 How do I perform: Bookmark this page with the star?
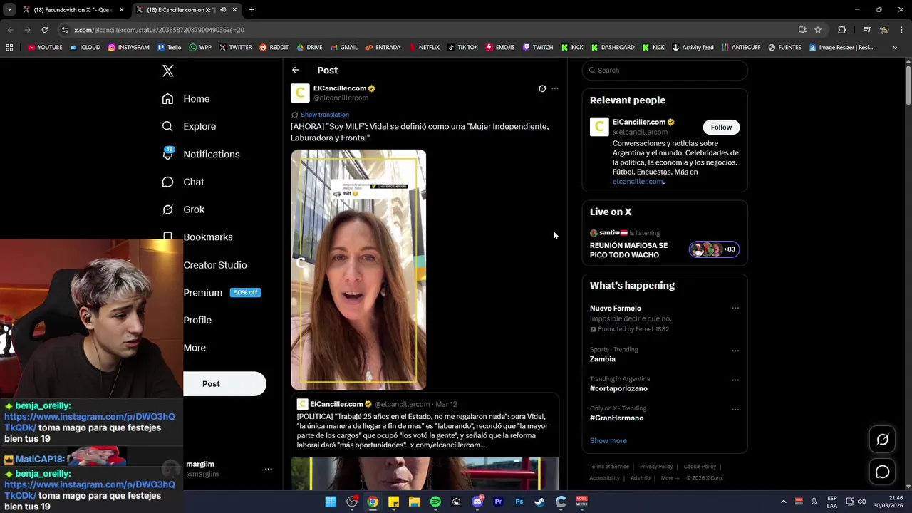pos(818,30)
